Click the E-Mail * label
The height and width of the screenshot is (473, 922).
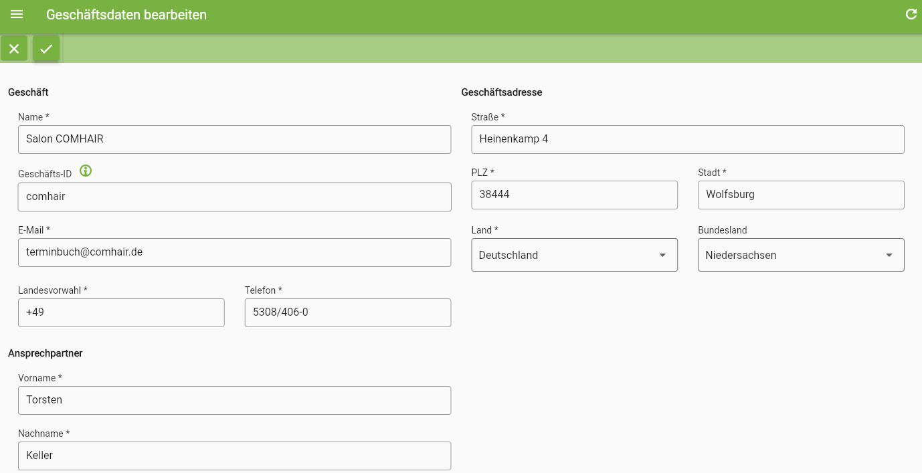point(34,230)
